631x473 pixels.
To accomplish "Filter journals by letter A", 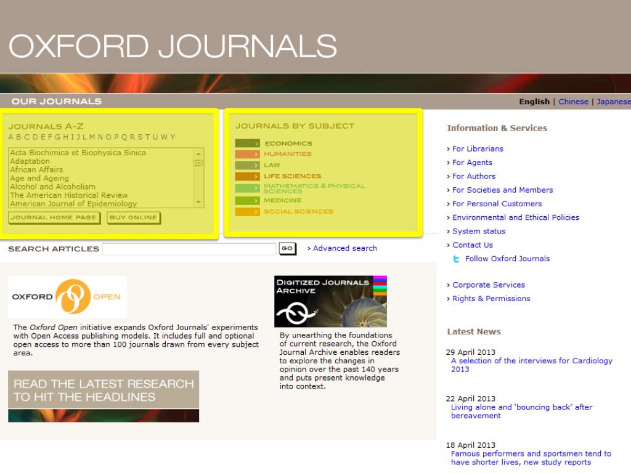I will pos(11,137).
